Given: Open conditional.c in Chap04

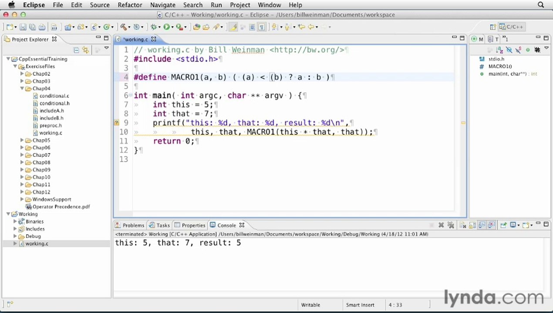Looking at the screenshot, I should (54, 96).
